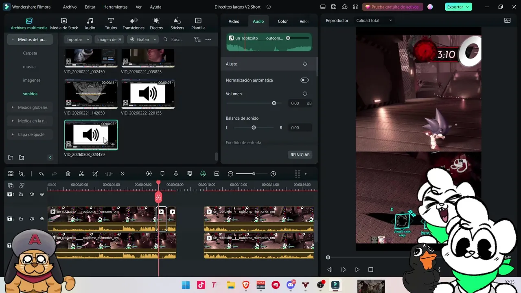Open the Herramientas menu
Screen dimensions: 521x293
click(x=115, y=7)
